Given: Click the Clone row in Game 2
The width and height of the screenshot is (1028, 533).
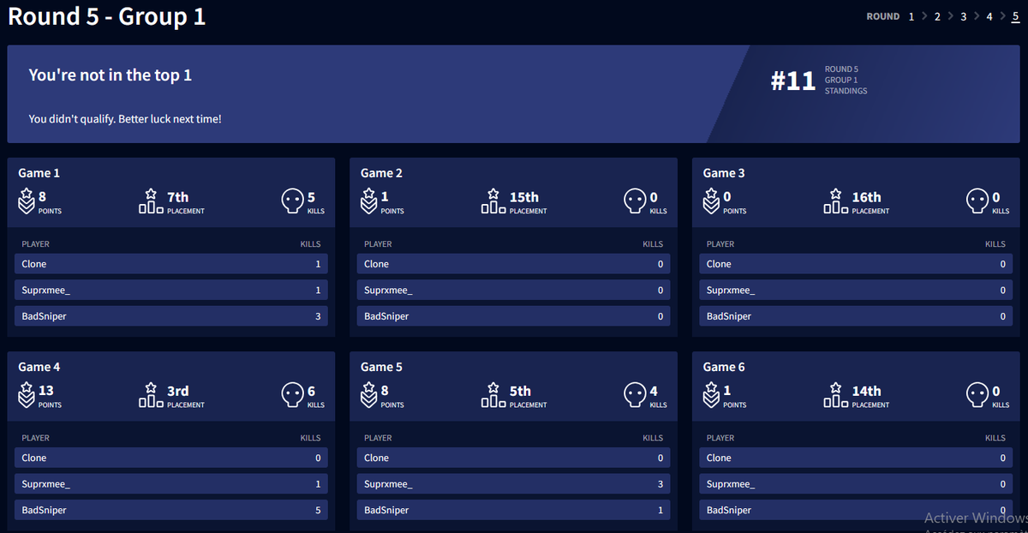Looking at the screenshot, I should pyautogui.click(x=514, y=264).
